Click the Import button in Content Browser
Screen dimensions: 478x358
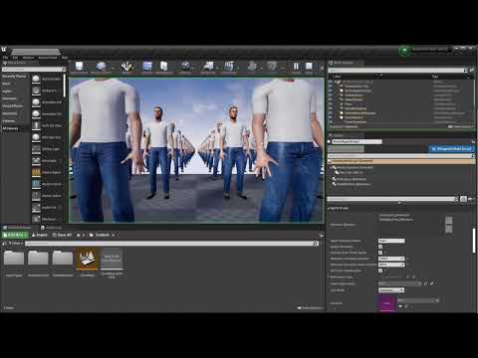40,235
